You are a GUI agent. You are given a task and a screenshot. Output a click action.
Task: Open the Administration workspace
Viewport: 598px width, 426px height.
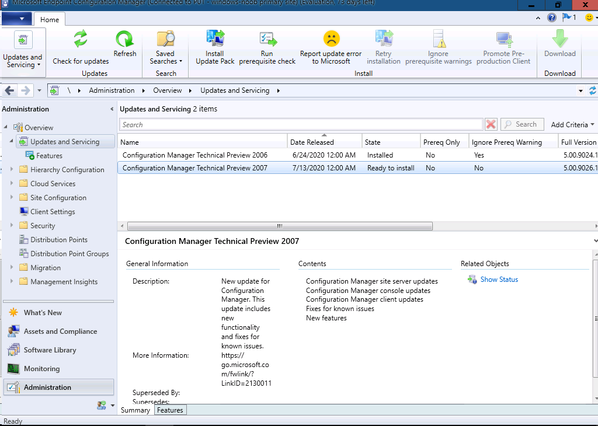[x=59, y=387]
